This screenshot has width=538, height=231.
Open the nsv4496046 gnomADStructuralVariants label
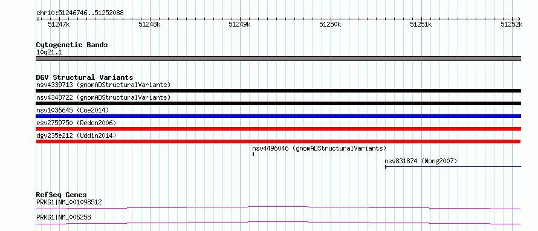click(x=319, y=148)
